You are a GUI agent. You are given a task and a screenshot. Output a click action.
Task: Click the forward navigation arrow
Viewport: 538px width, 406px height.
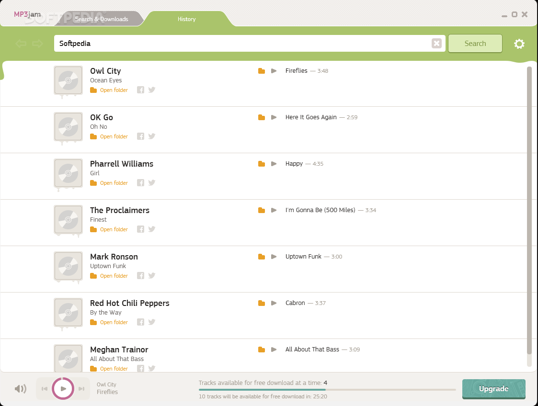[37, 44]
